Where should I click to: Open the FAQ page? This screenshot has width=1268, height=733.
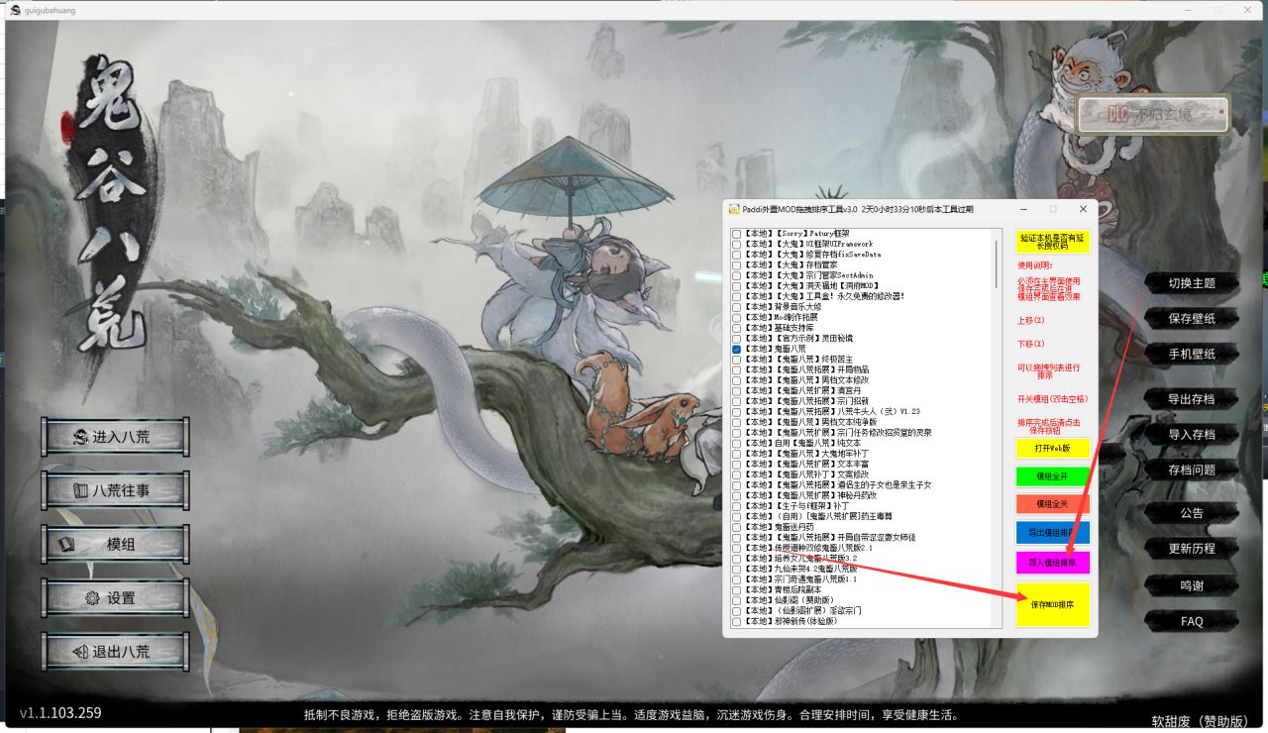[x=1192, y=621]
